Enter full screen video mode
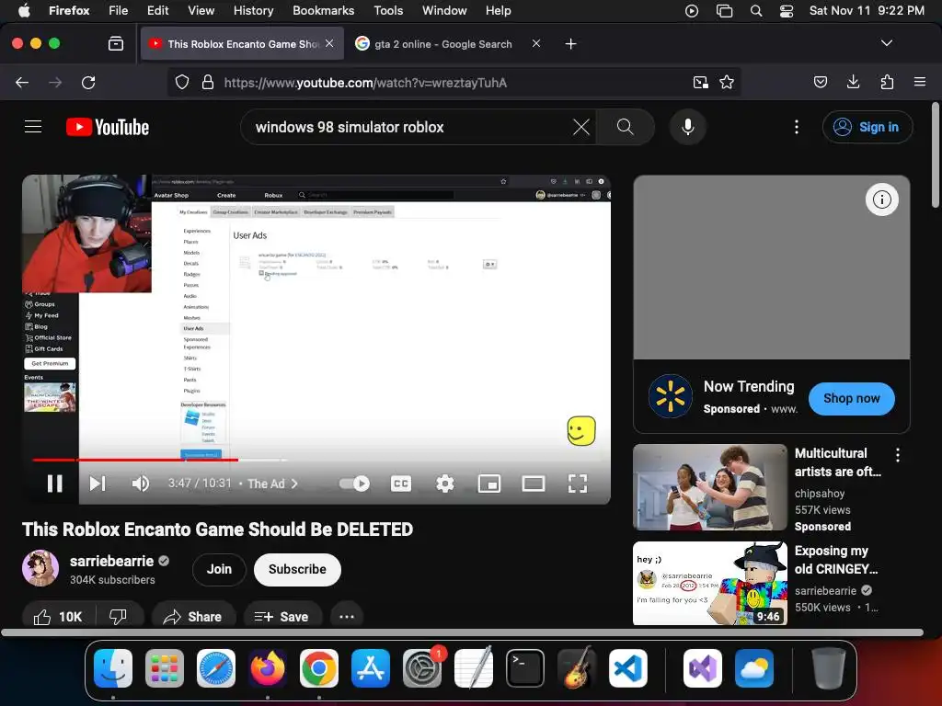Image resolution: width=942 pixels, height=706 pixels. tap(578, 484)
